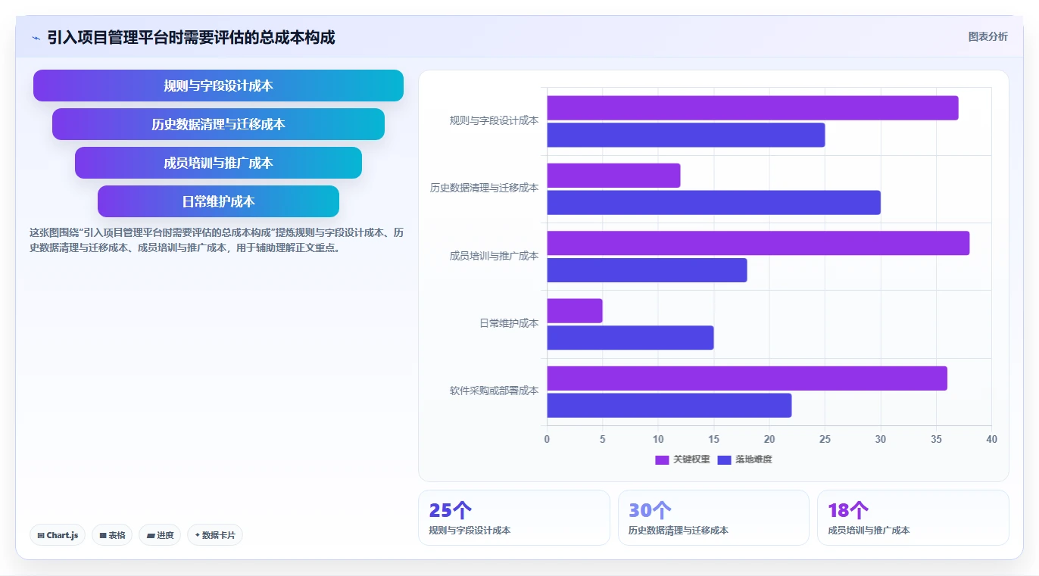This screenshot has width=1039, height=576.
Task: Click 关键权重 bar for 规则与字段设计成本
Action: pos(753,108)
